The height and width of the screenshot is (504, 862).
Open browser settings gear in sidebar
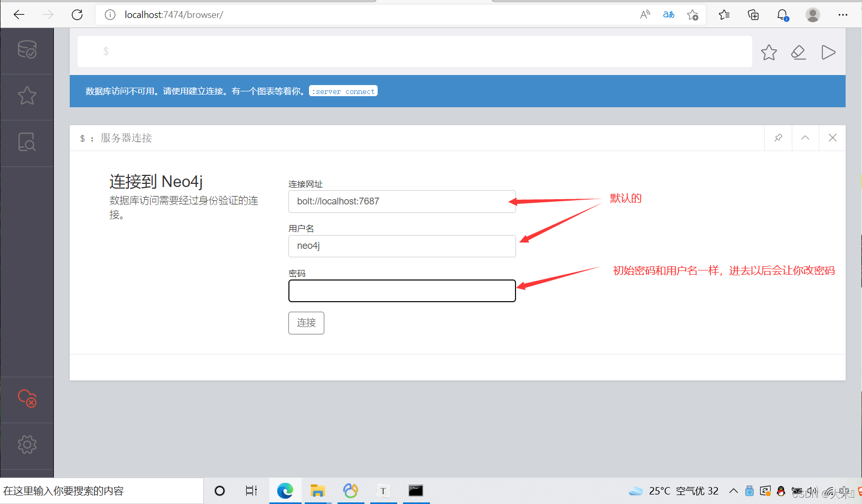27,444
